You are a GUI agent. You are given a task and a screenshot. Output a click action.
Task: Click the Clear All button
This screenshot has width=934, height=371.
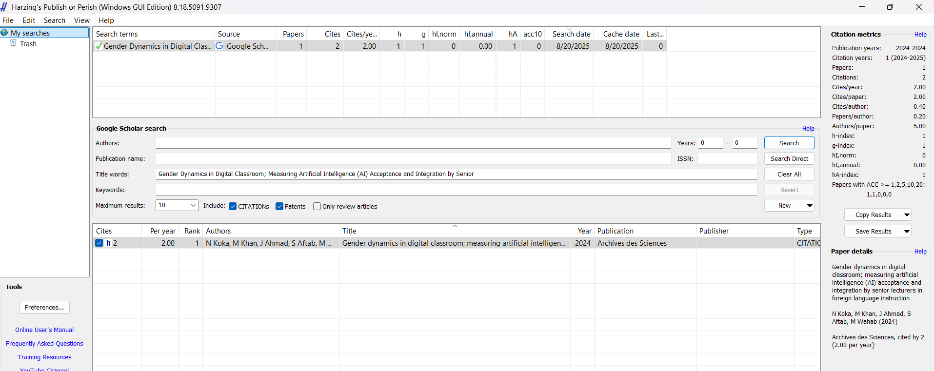point(789,174)
